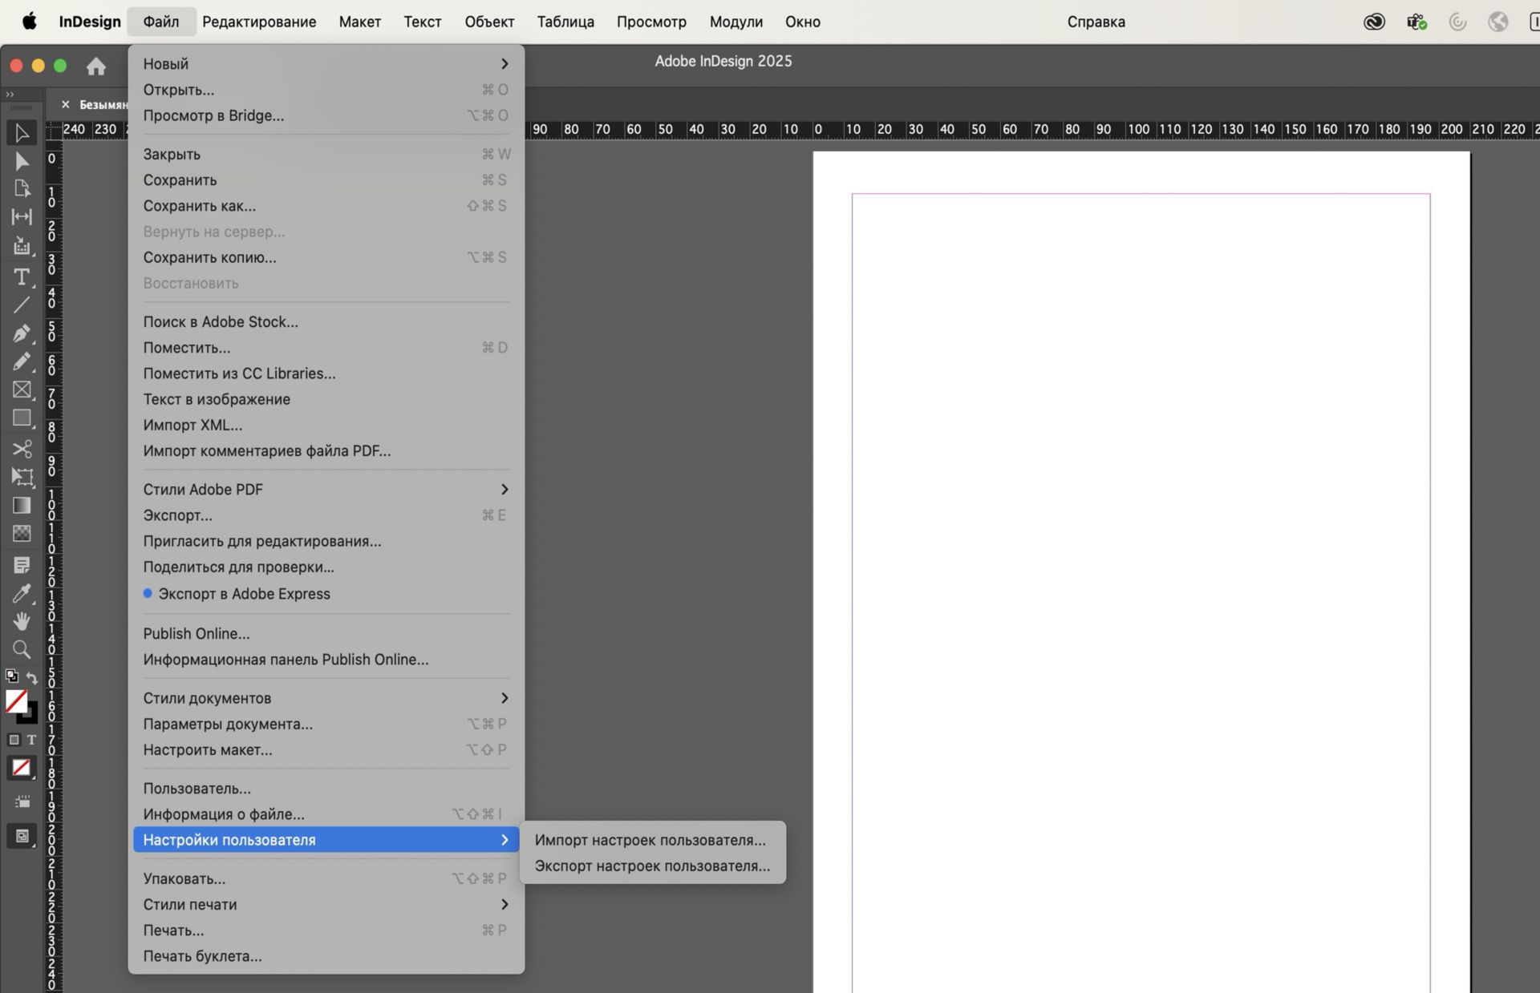
Task: Activate the Zoom tool
Action: pyautogui.click(x=22, y=649)
